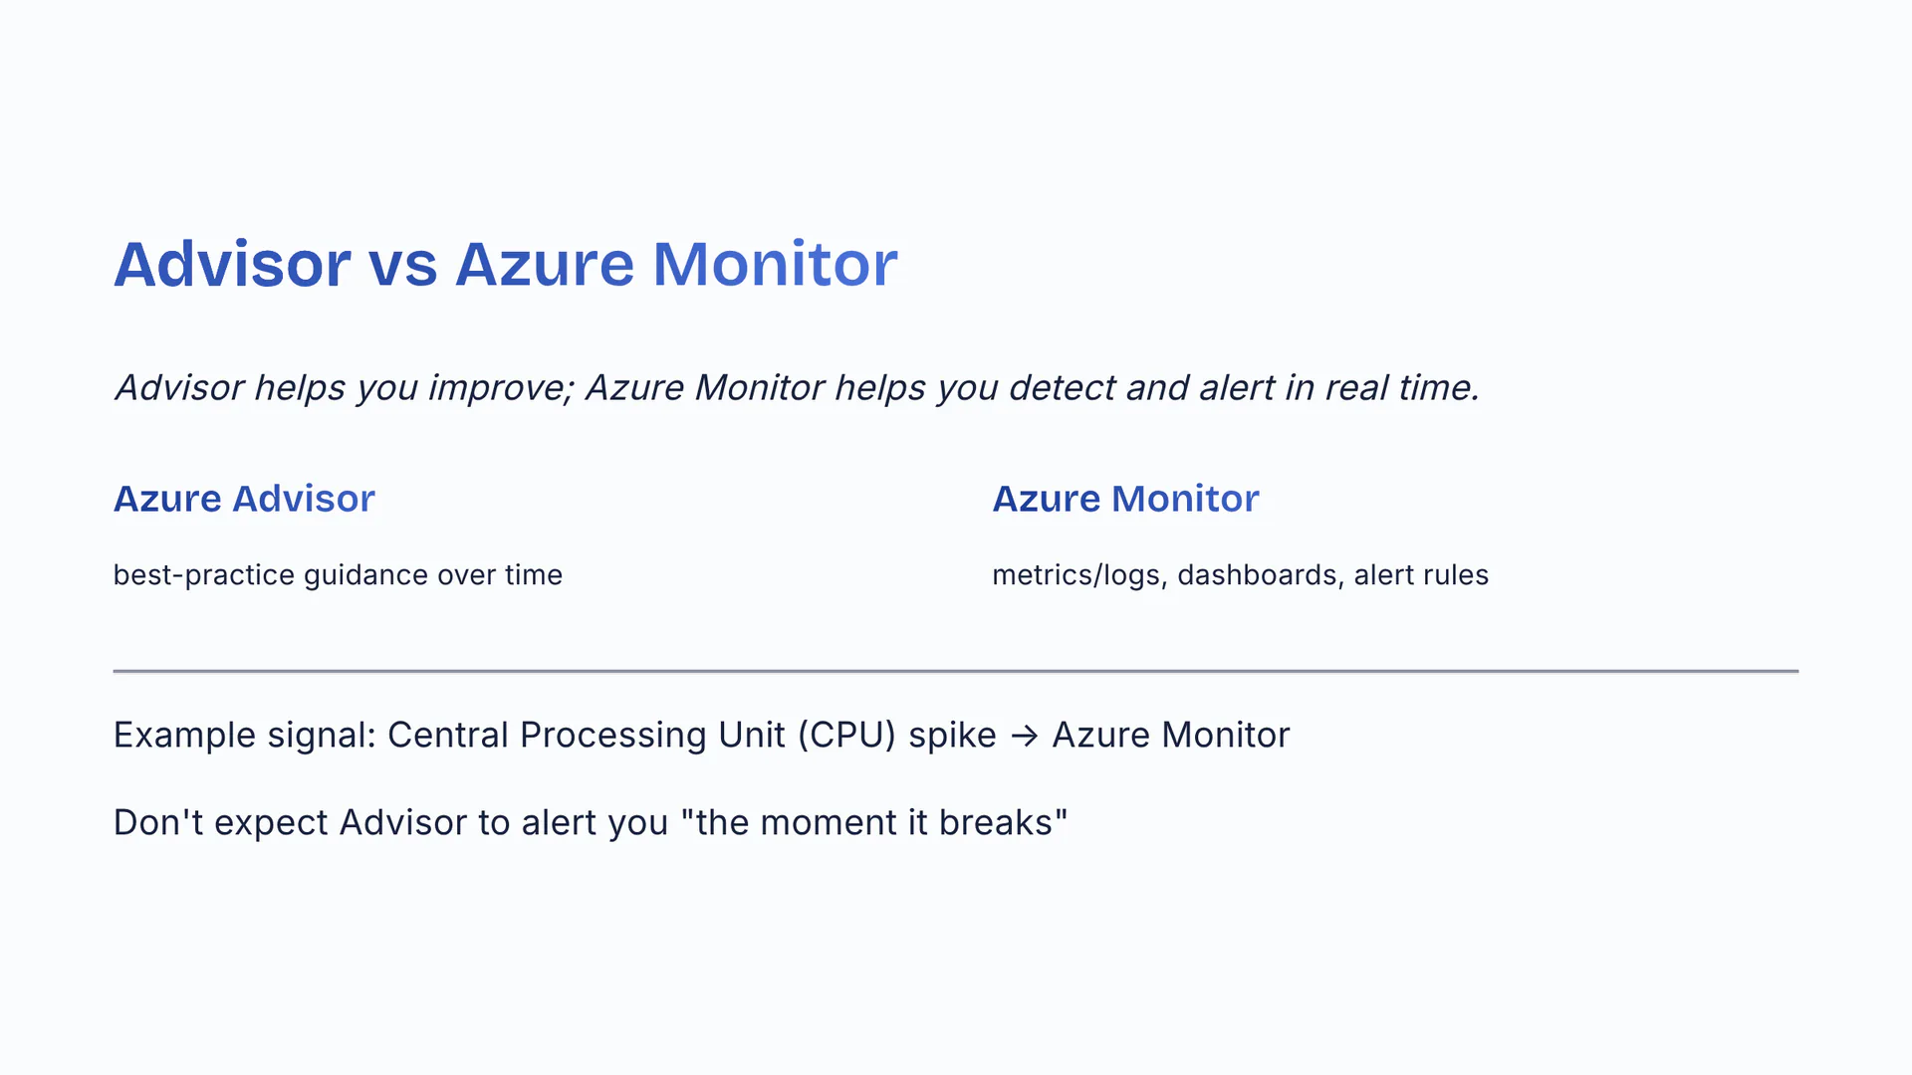Click the word "vs" in the title
Screen dimensions: 1912x1075
coord(402,265)
